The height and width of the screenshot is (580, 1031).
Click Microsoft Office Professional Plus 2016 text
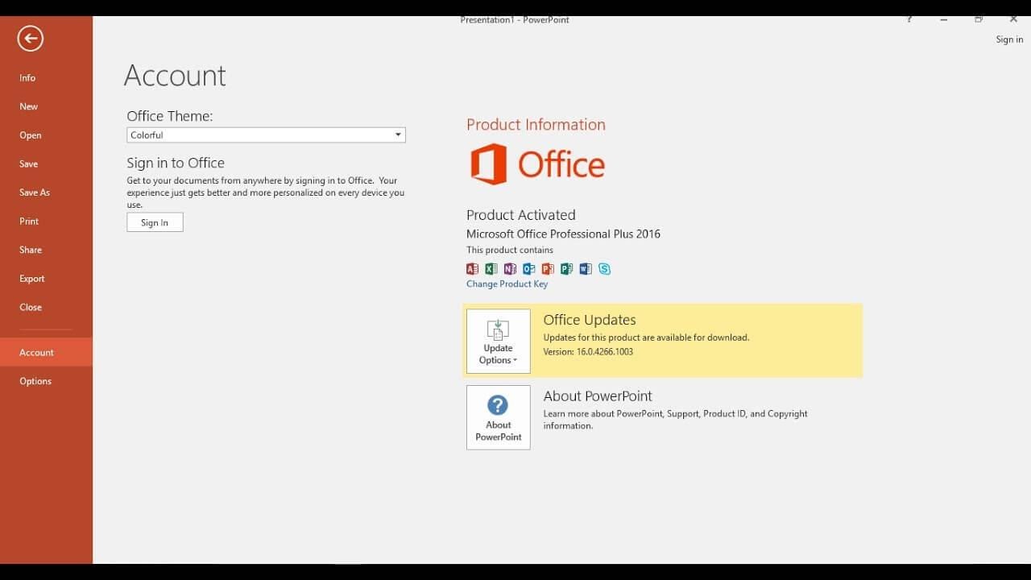coord(563,234)
